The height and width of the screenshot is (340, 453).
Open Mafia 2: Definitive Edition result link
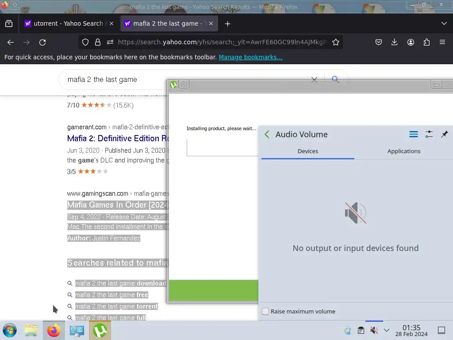click(118, 138)
